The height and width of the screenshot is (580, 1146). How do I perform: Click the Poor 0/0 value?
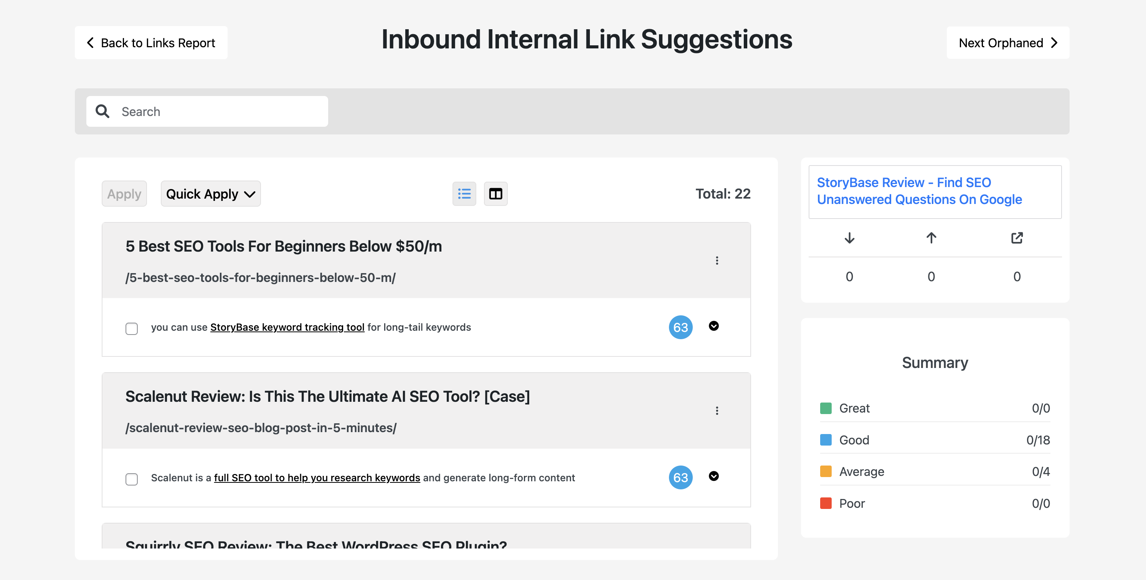pyautogui.click(x=1040, y=504)
